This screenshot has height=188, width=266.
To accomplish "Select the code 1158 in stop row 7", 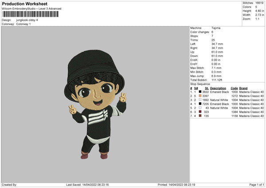I will [235, 116].
